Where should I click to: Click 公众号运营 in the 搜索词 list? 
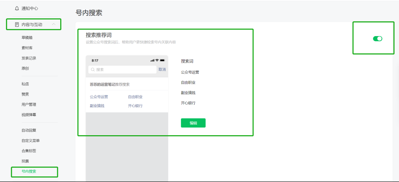pos(190,72)
